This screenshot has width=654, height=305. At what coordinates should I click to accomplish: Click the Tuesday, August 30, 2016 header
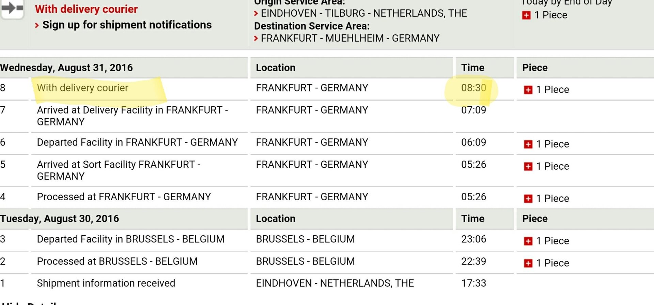pyautogui.click(x=60, y=219)
